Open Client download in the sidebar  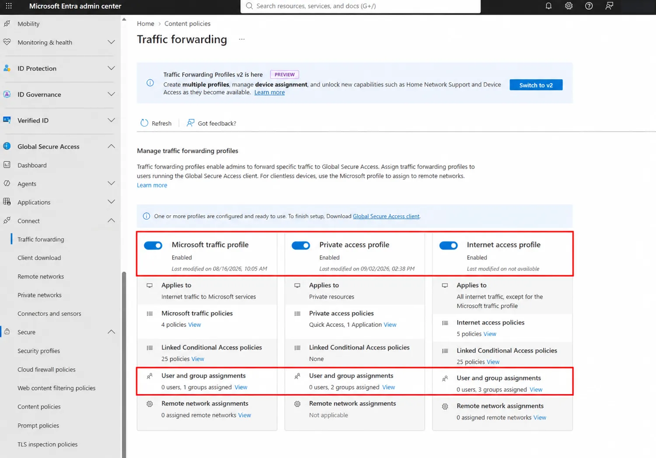[x=39, y=258]
